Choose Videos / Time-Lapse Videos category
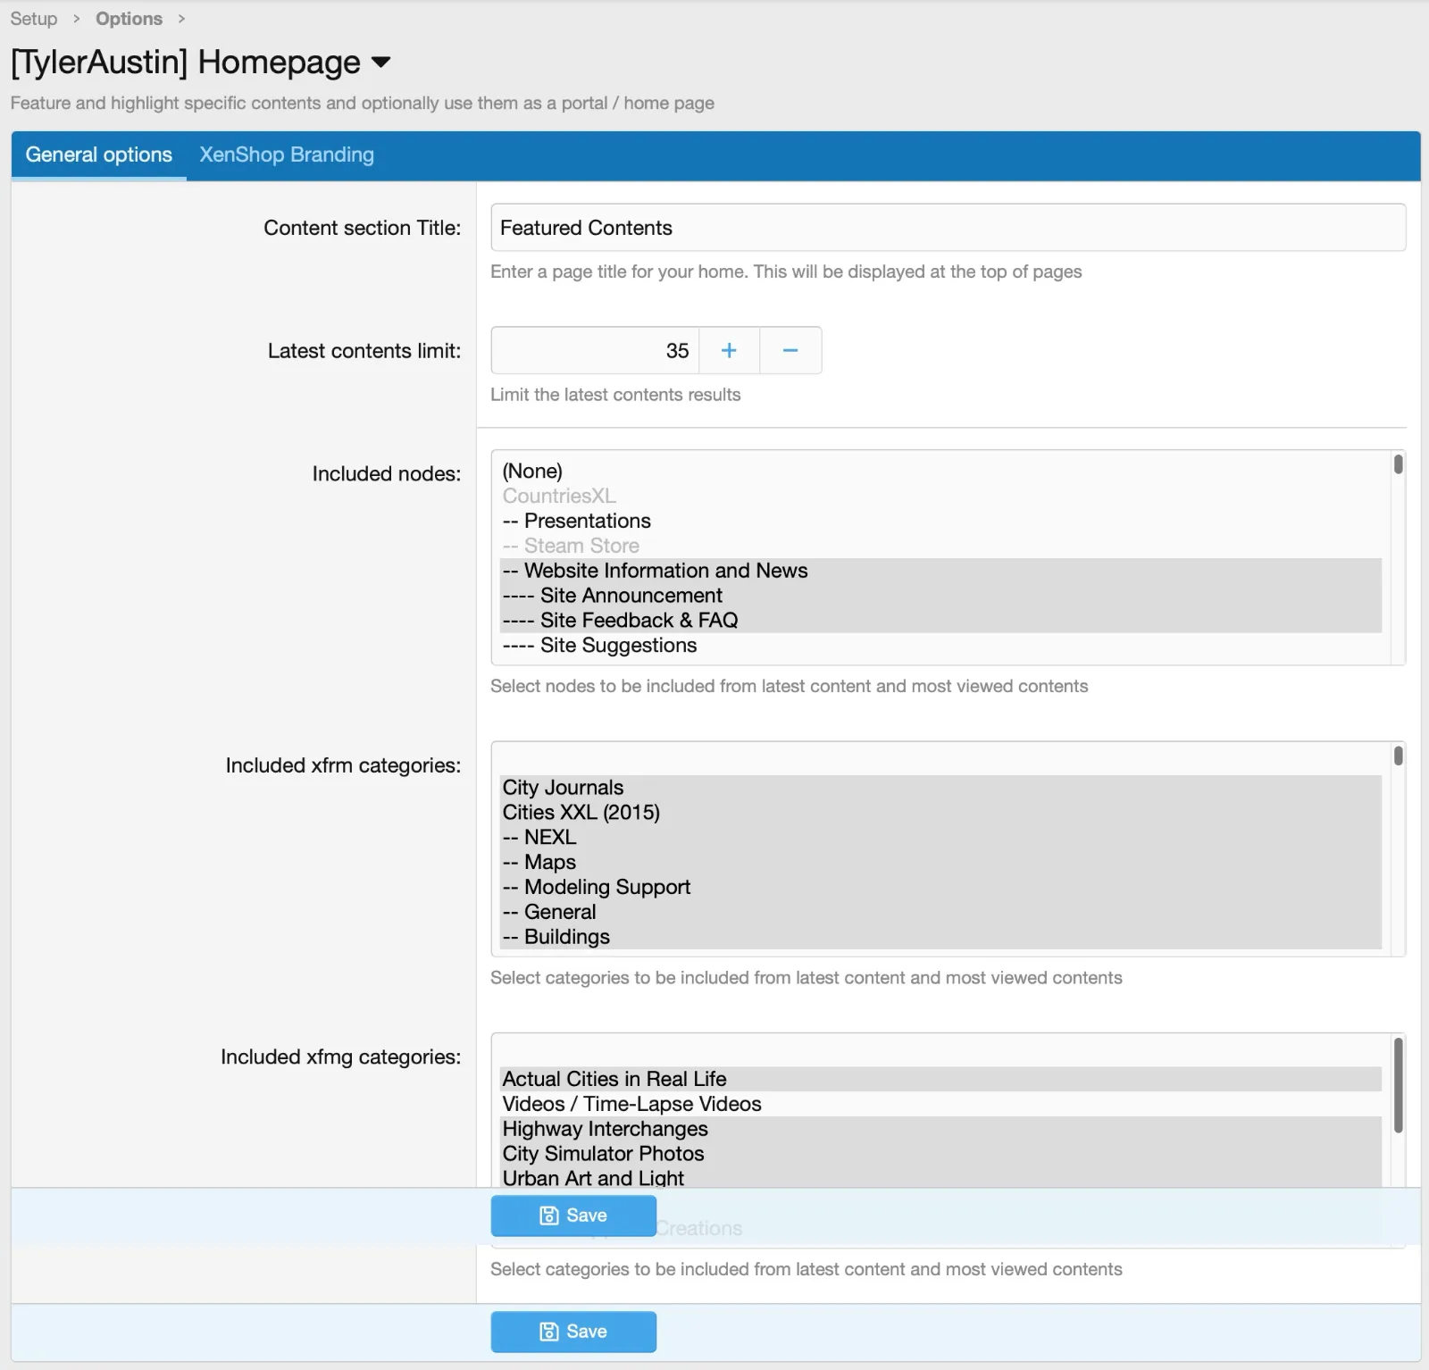The image size is (1429, 1370). [631, 1104]
